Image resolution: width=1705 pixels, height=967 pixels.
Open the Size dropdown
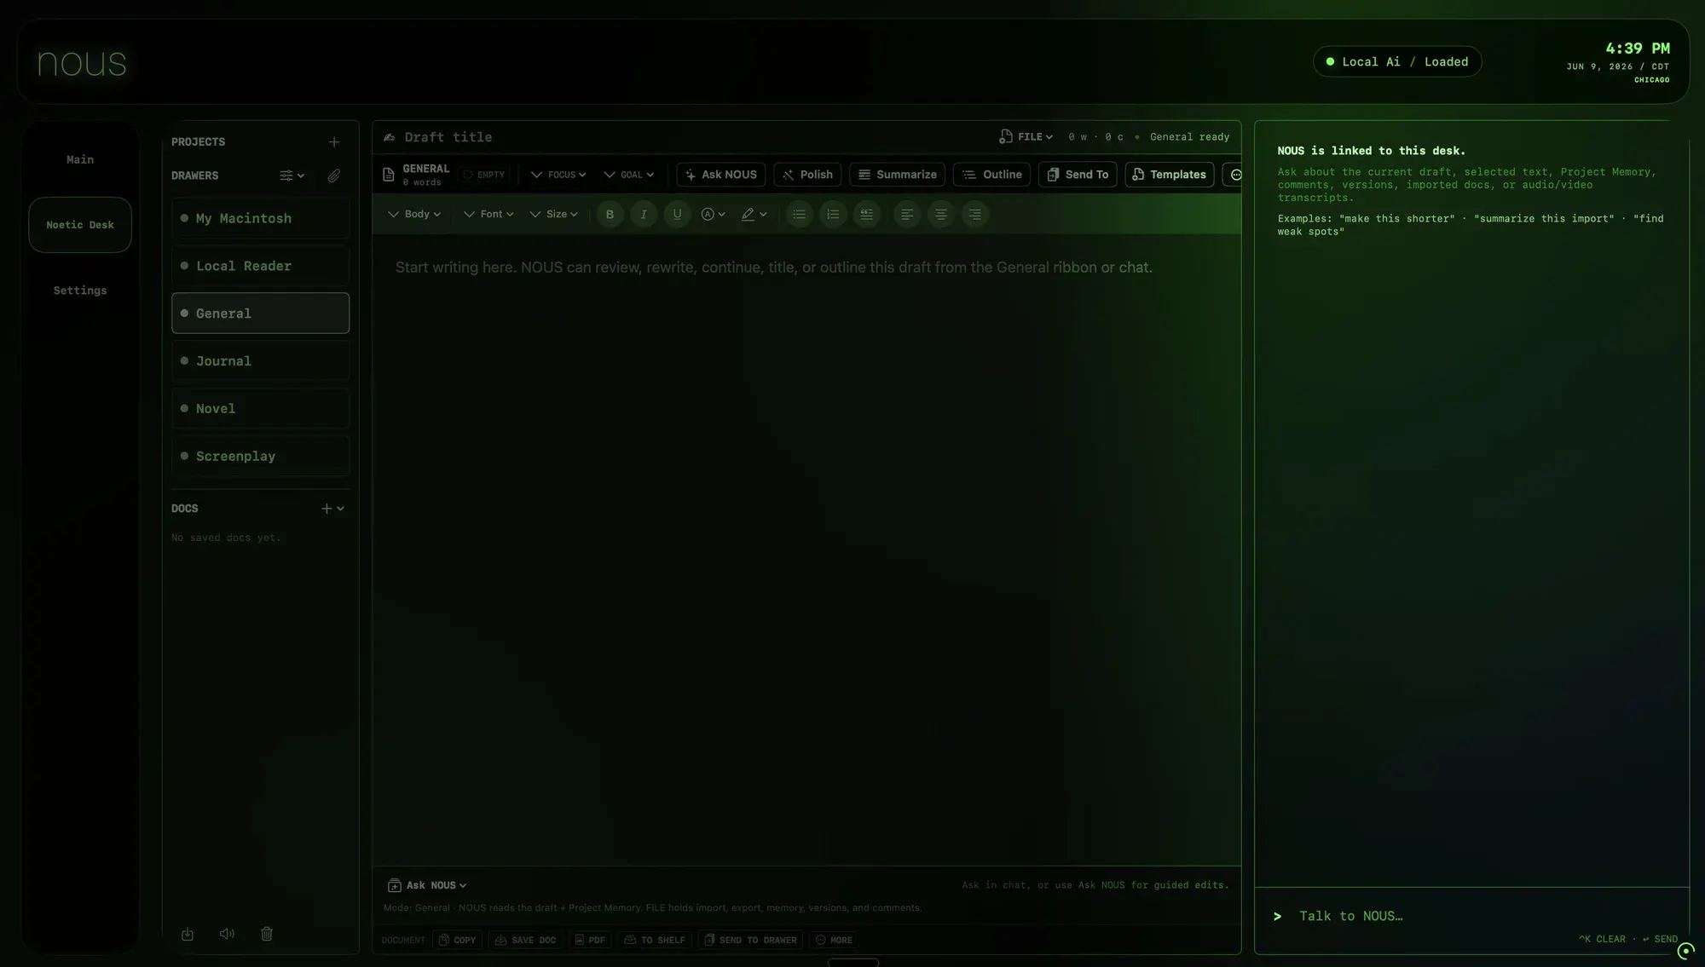click(x=554, y=215)
